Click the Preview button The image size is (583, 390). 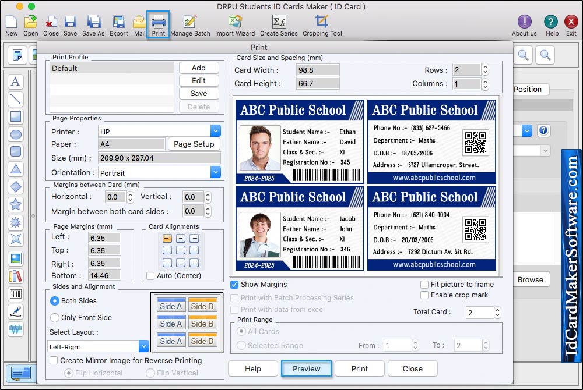307,368
